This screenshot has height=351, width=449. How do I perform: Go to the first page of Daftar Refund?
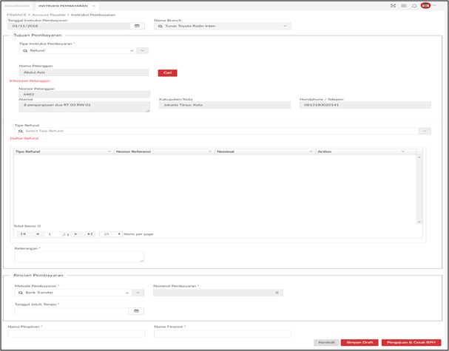[x=23, y=234]
